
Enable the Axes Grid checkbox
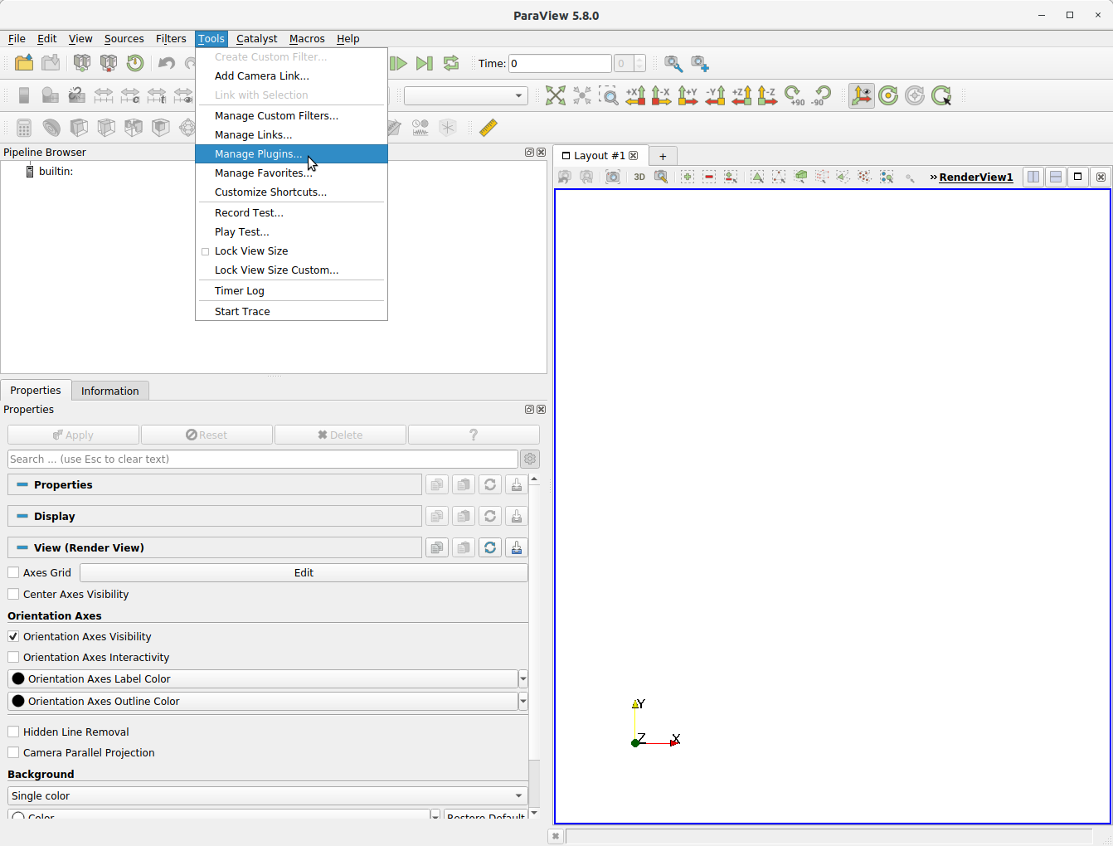pyautogui.click(x=13, y=572)
